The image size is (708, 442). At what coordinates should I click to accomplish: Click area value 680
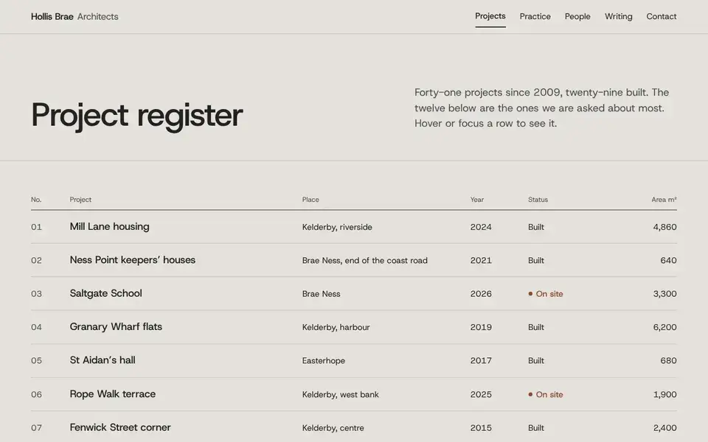point(668,360)
